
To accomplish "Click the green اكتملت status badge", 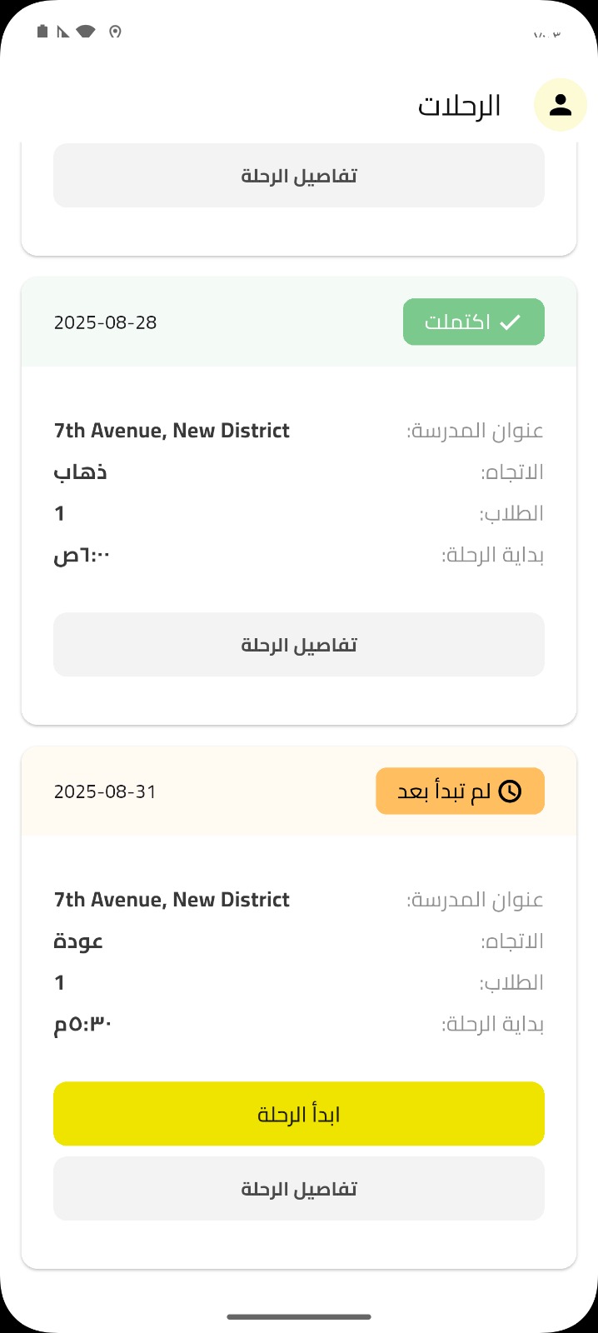I will point(473,322).
